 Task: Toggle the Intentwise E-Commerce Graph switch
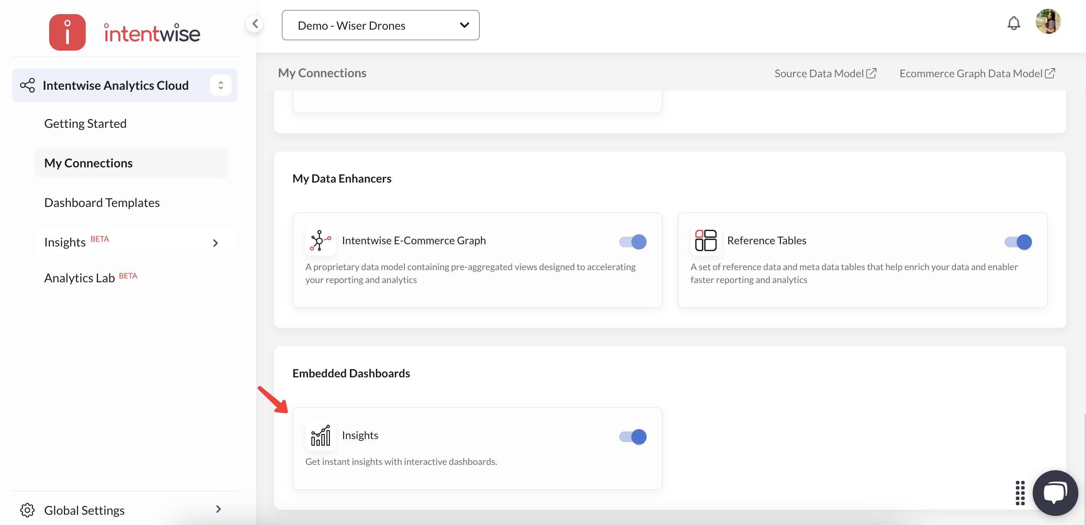[x=632, y=242]
